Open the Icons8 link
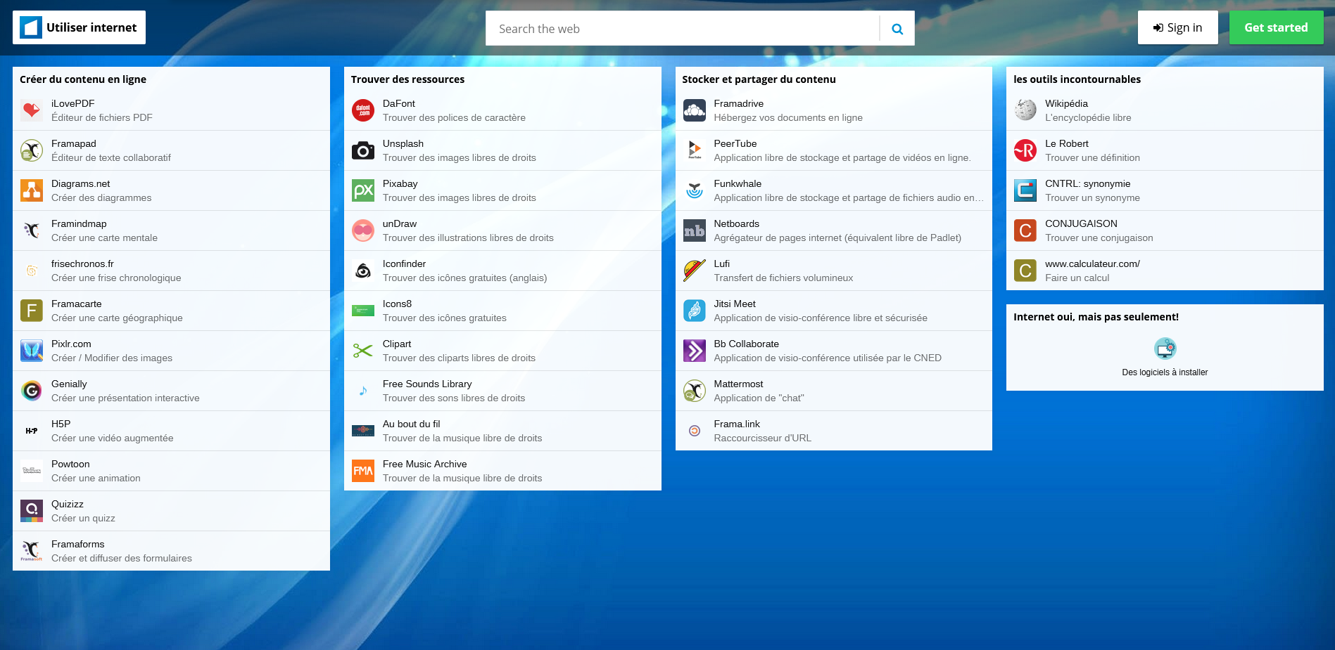Viewport: 1335px width, 650px height. coord(502,311)
